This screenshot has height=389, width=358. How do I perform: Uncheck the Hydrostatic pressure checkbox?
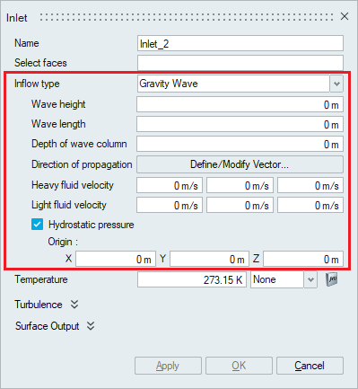(x=37, y=225)
